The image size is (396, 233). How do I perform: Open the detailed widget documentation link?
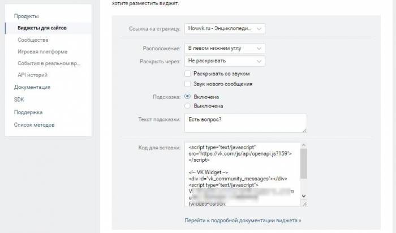point(243,219)
